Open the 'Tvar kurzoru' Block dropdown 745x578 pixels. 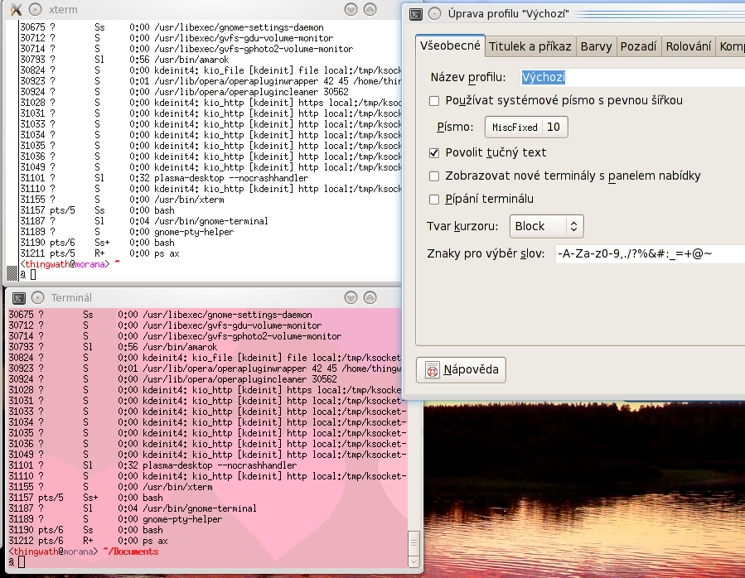tap(546, 227)
